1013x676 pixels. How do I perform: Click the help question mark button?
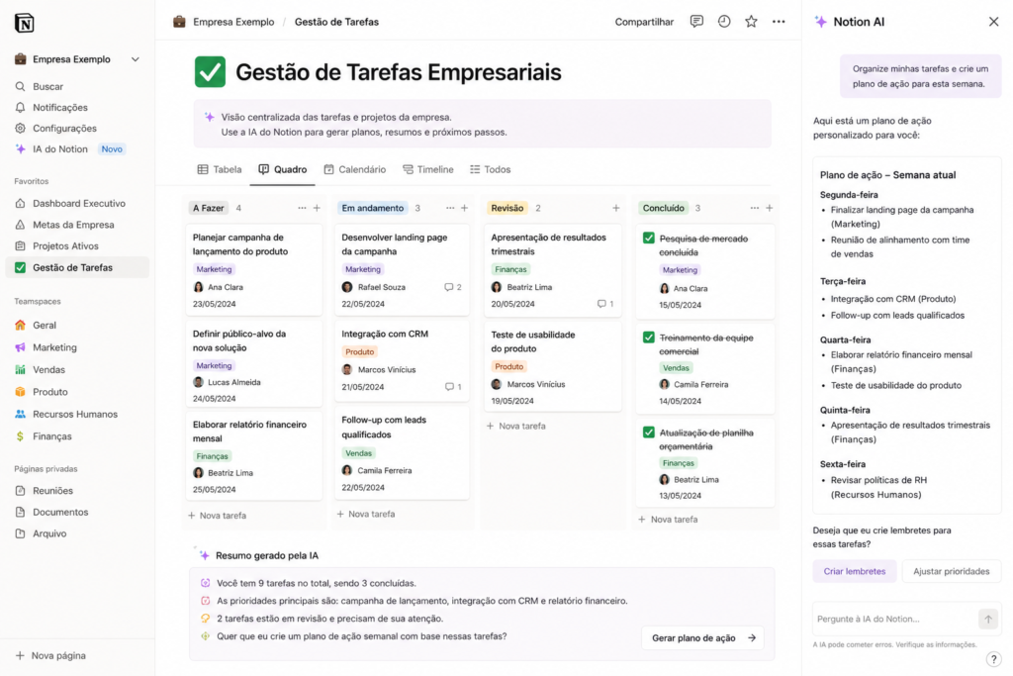(993, 659)
